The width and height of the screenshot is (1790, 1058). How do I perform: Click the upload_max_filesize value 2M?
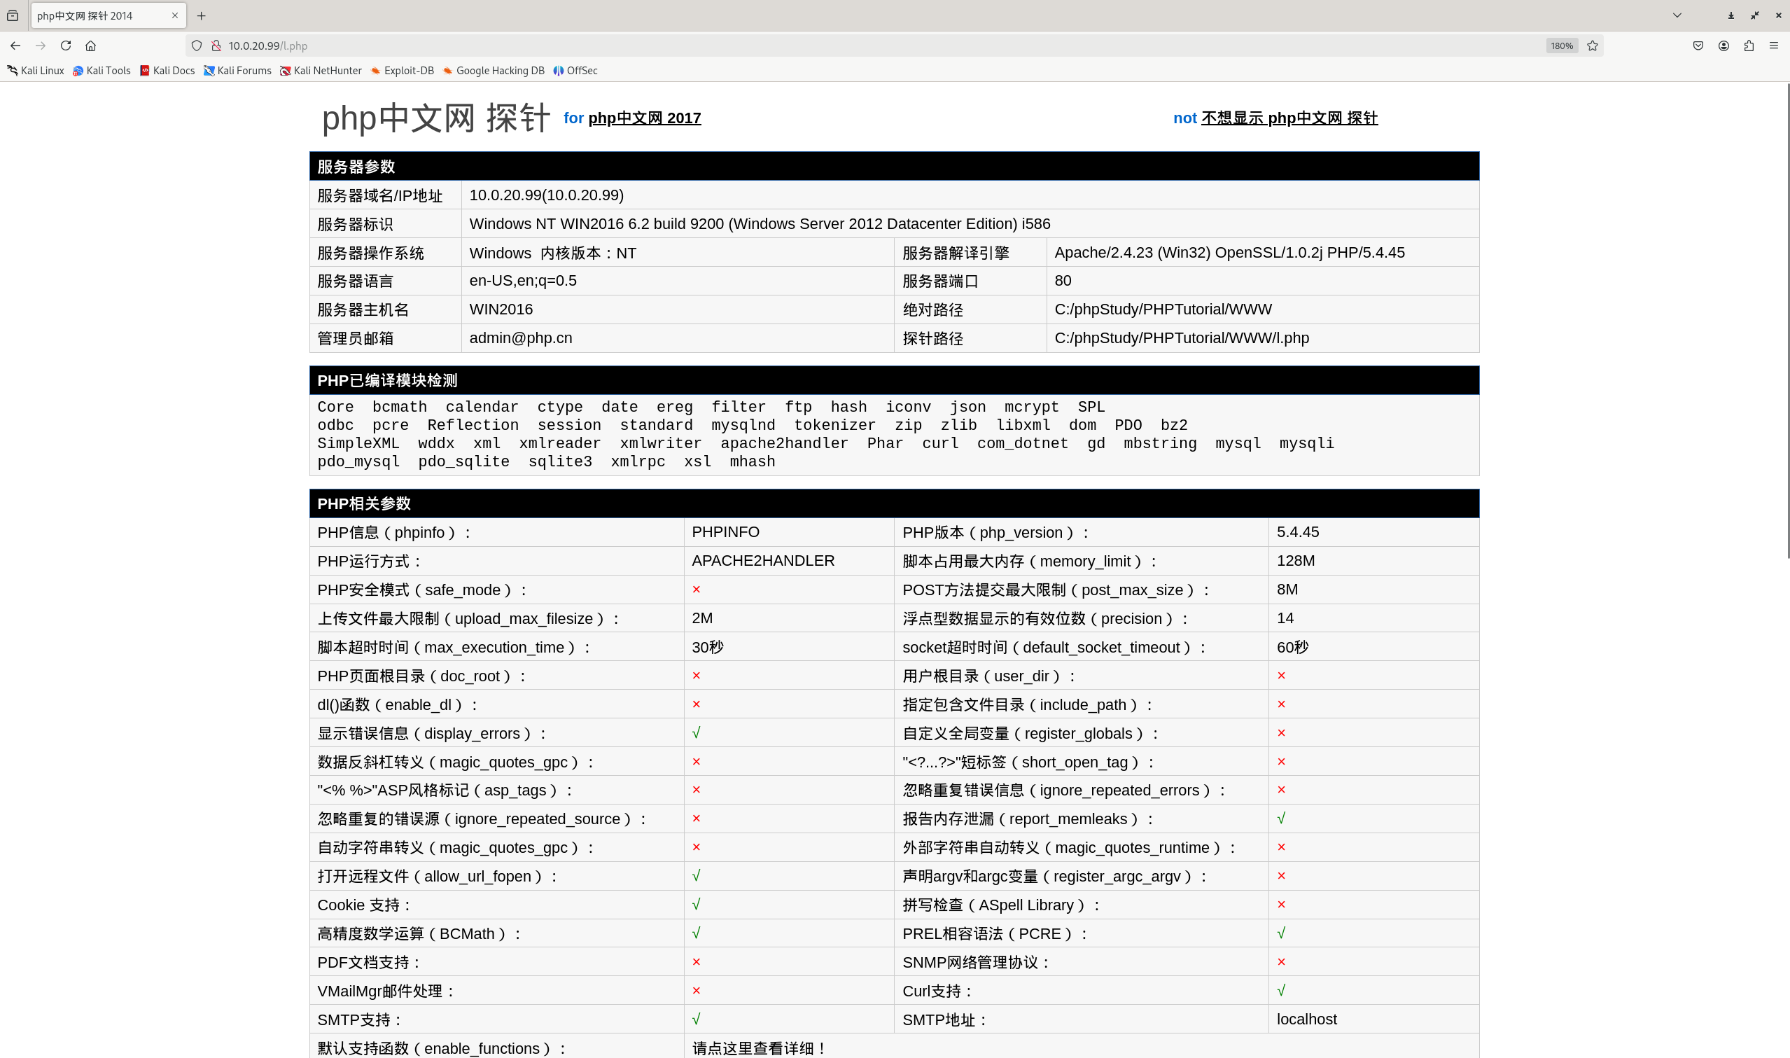tap(702, 618)
